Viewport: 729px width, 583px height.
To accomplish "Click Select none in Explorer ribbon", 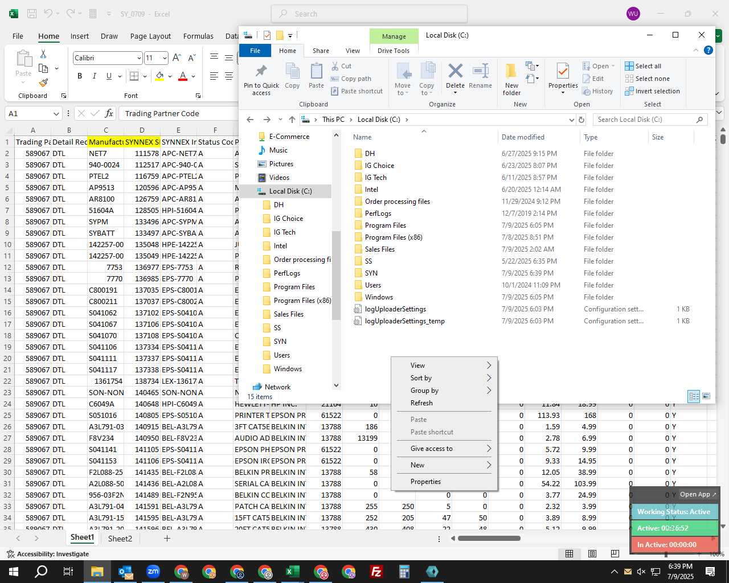I will [x=648, y=79].
